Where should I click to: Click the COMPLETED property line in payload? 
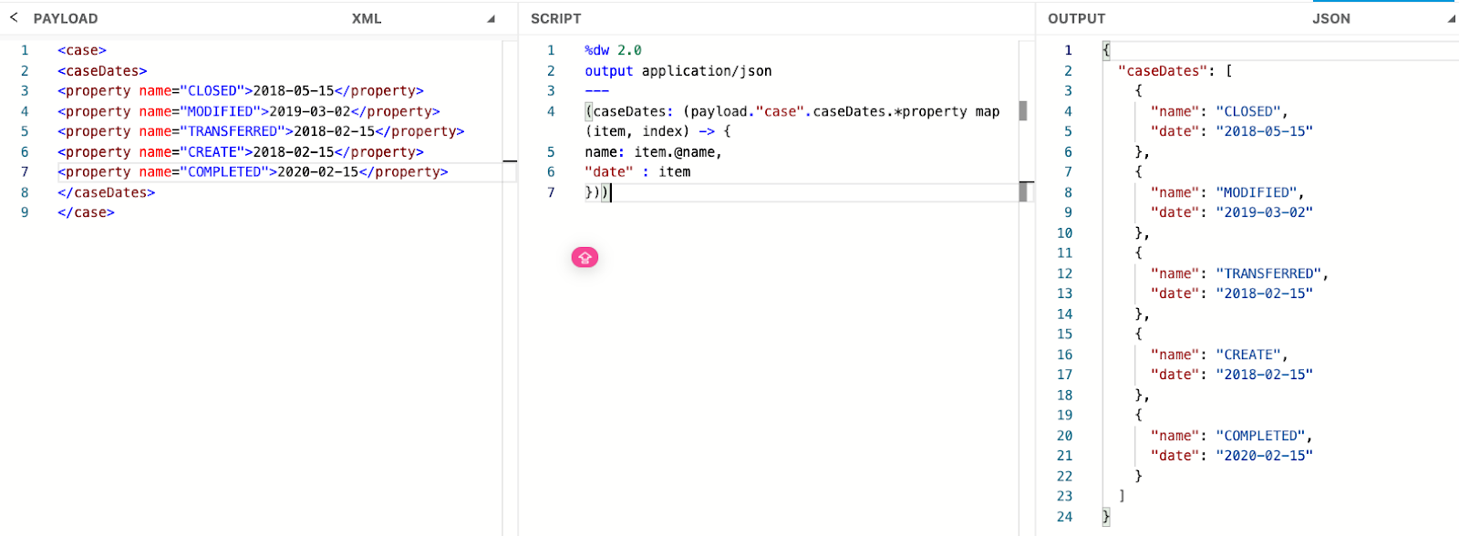(253, 172)
